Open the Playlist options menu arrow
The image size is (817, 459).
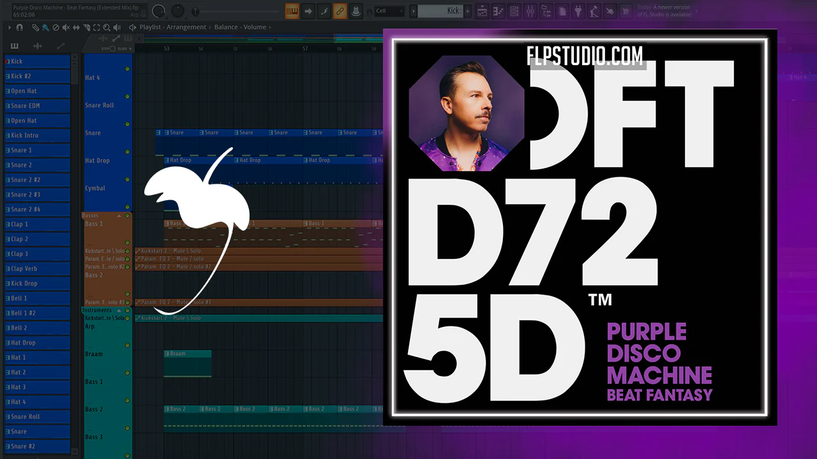click(x=10, y=27)
